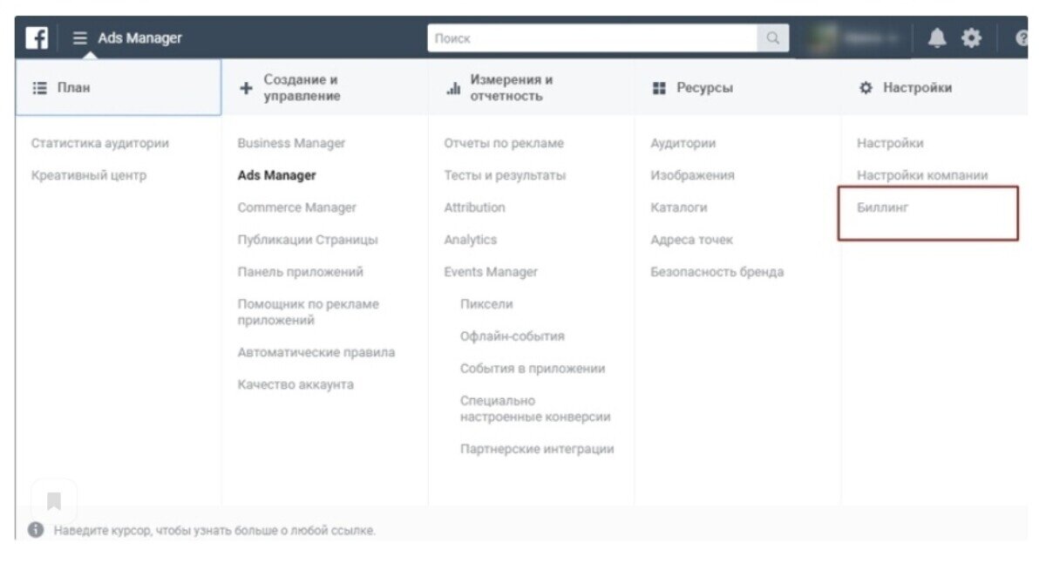Click the info icon in footer hint

pyautogui.click(x=36, y=530)
